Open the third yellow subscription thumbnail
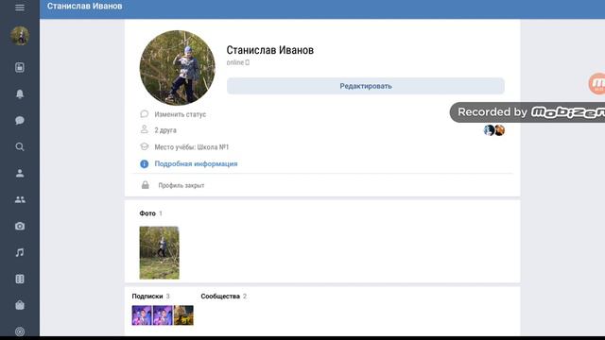 tap(183, 315)
